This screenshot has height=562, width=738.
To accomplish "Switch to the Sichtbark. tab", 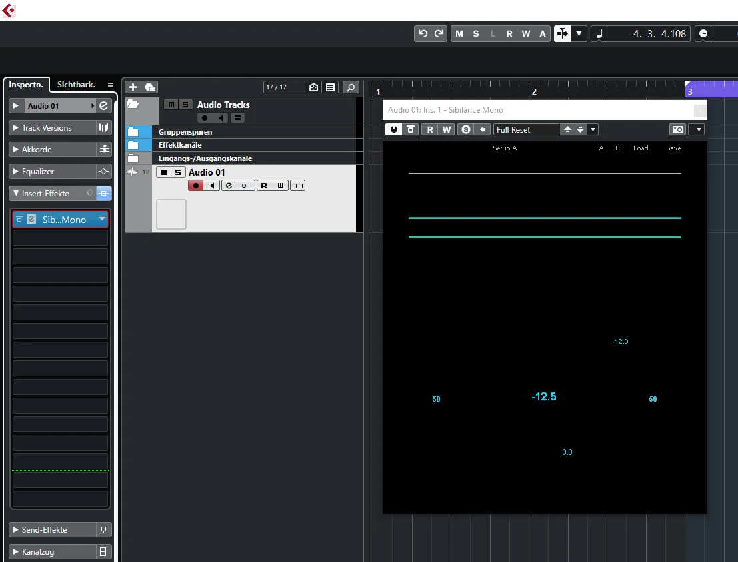I will [76, 85].
